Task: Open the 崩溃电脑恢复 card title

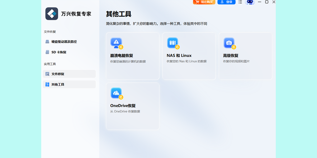Action: (122, 56)
